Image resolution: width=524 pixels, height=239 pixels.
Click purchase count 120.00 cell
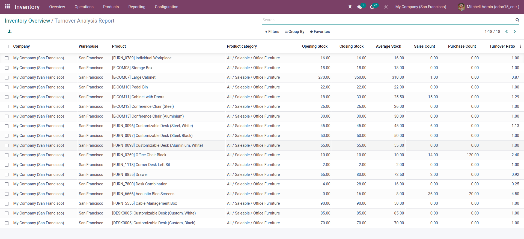pyautogui.click(x=473, y=155)
